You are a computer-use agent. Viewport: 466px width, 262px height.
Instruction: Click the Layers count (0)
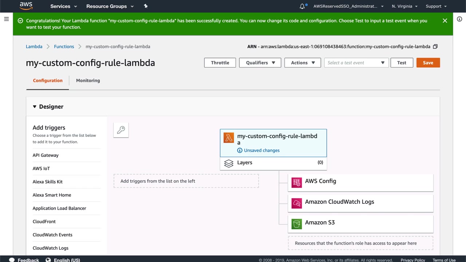pyautogui.click(x=320, y=162)
